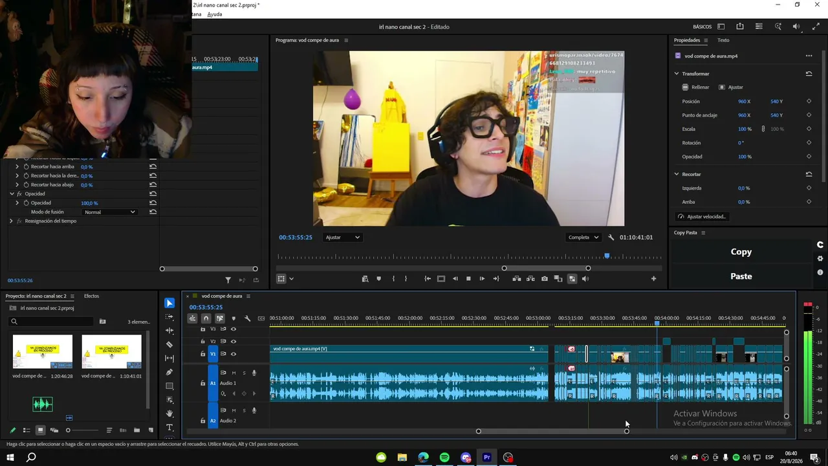Collapse the Recortar section
The image size is (828, 466).
677,174
